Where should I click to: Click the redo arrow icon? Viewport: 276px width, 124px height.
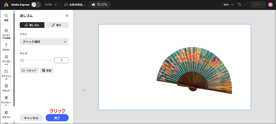point(246,5)
